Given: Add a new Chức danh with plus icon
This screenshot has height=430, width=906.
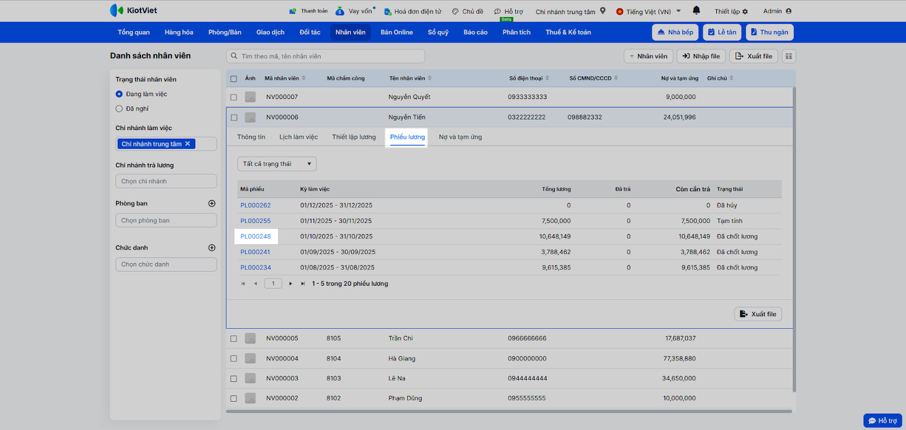Looking at the screenshot, I should 212,248.
